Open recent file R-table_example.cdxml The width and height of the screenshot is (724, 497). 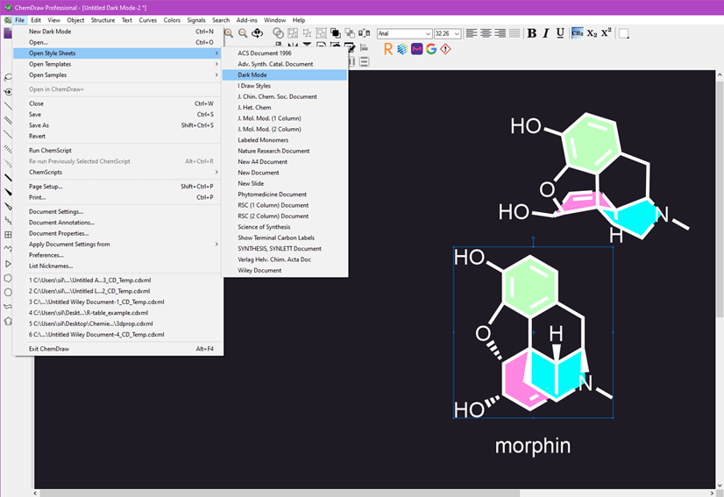[117, 313]
